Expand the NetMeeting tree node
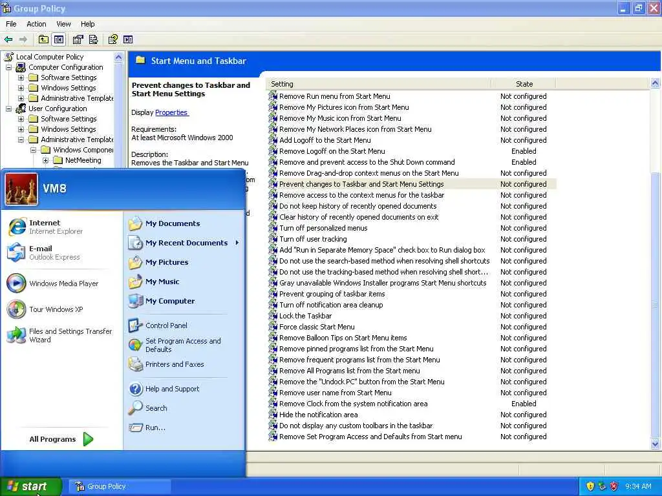Screen dimensions: 662x496 (x=45, y=160)
